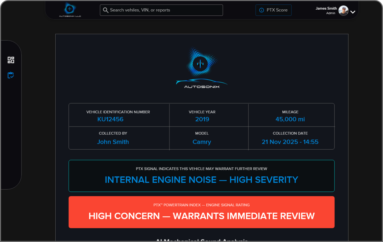The height and width of the screenshot is (242, 383).
Task: Select the VIN value KU12456
Action: 110,119
